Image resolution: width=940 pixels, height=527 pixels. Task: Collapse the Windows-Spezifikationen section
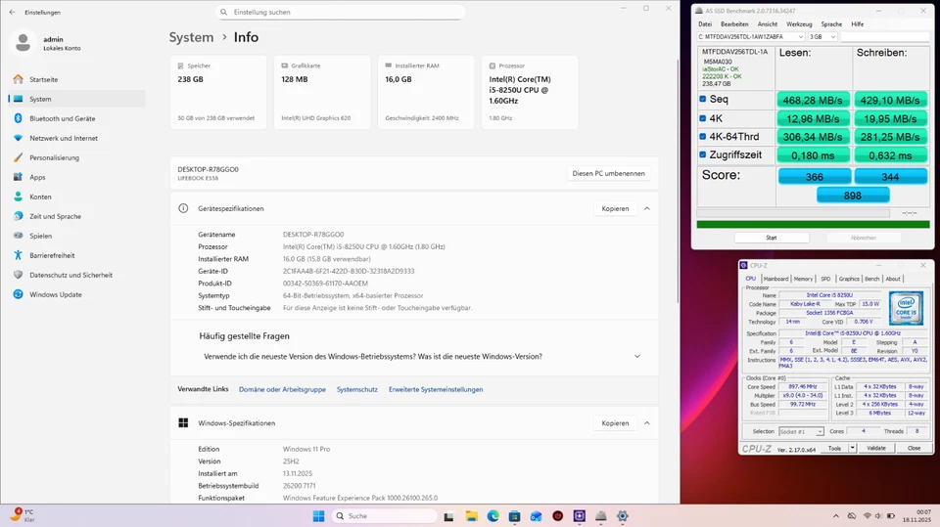tap(647, 422)
